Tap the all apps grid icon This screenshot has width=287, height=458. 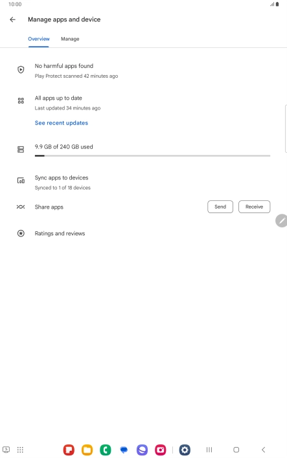coord(21,101)
